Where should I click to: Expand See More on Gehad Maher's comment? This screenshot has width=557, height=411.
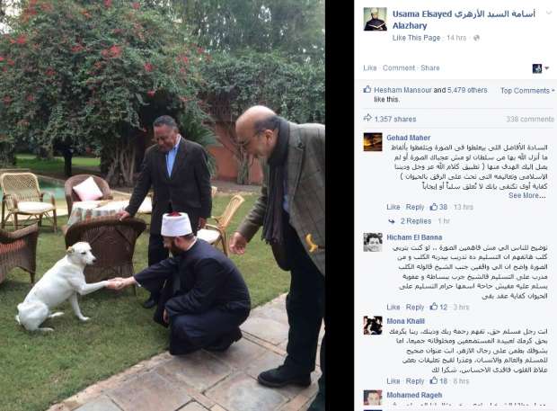pyautogui.click(x=526, y=195)
